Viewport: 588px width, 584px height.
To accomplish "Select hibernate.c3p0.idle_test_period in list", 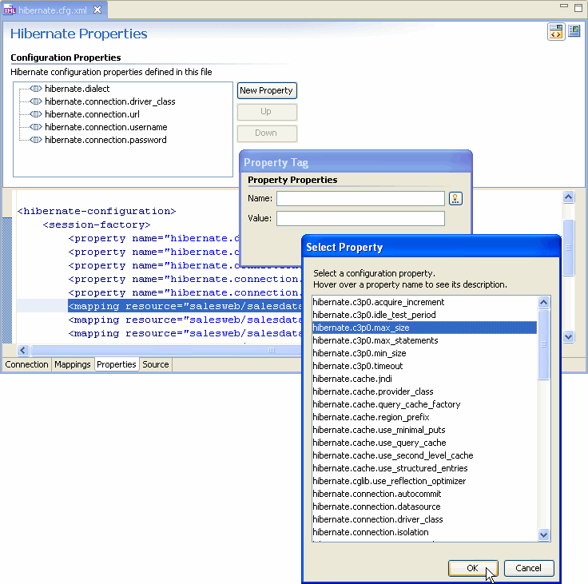I will pos(424,315).
